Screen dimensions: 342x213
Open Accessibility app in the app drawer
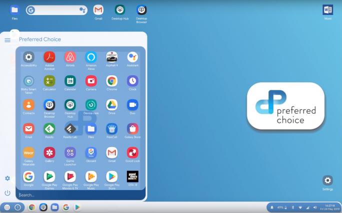point(28,57)
